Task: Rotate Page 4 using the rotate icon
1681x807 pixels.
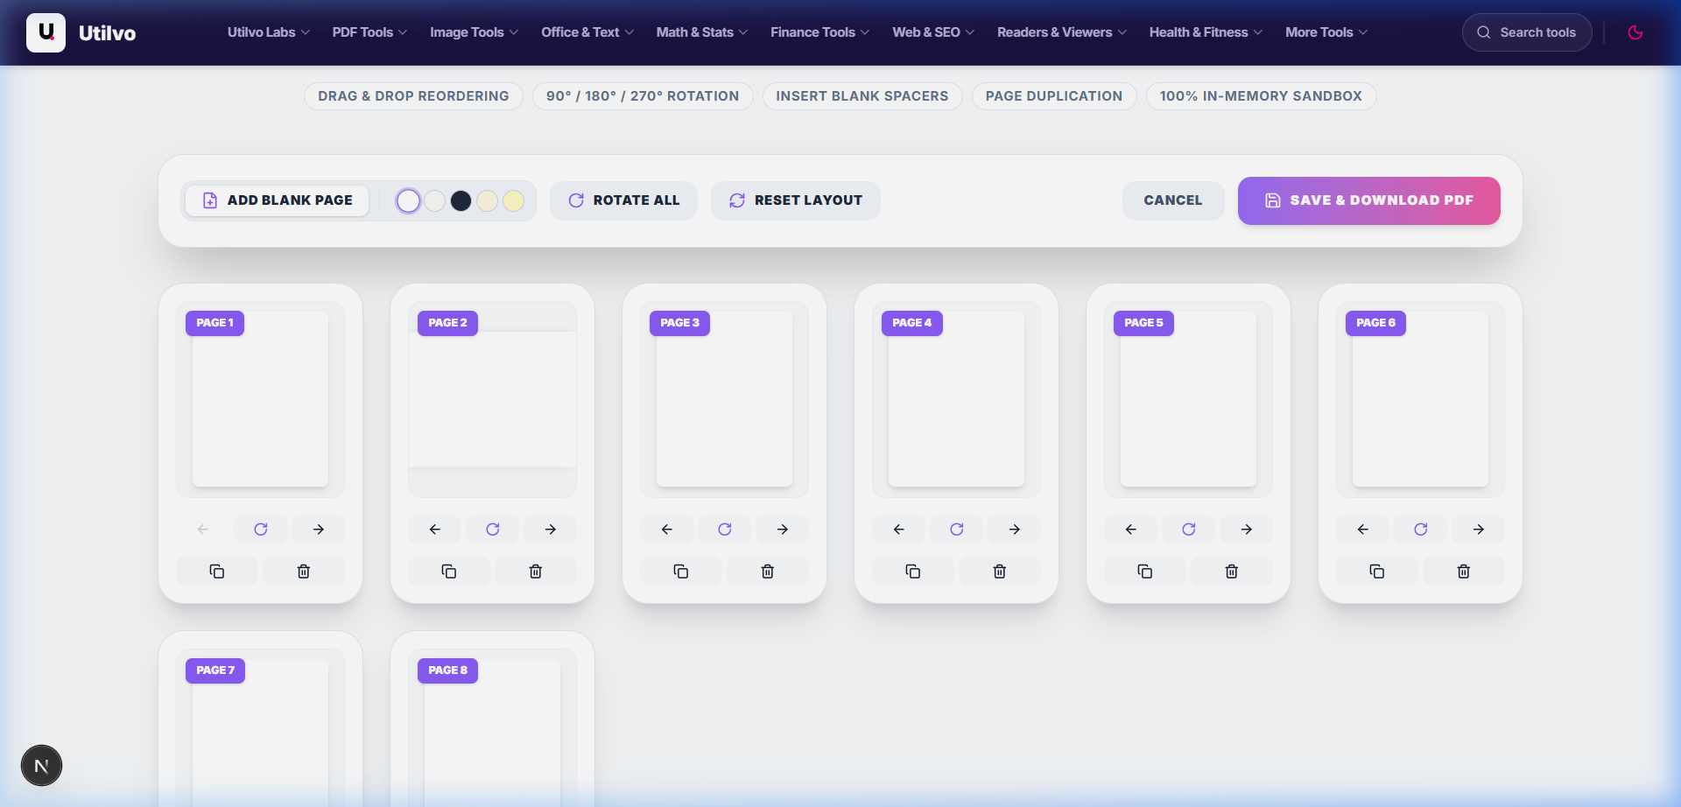Action: click(x=956, y=530)
